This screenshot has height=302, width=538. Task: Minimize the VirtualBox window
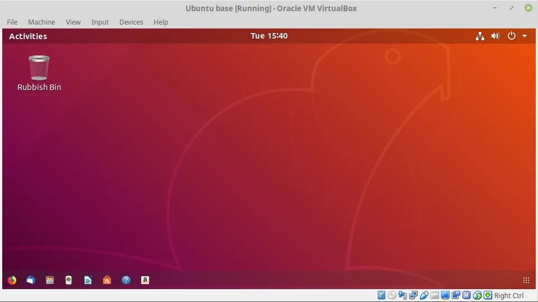[495, 8]
